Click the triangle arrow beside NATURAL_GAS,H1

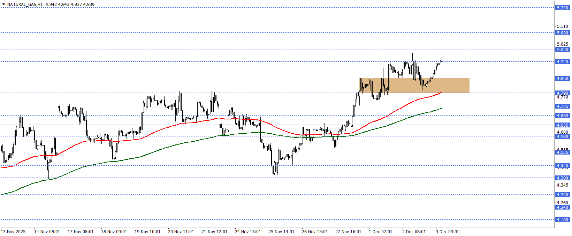click(x=3, y=5)
